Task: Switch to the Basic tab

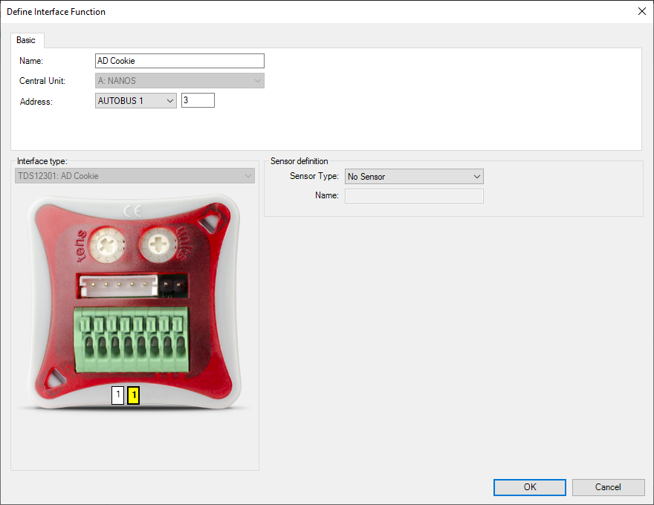Action: click(x=26, y=40)
